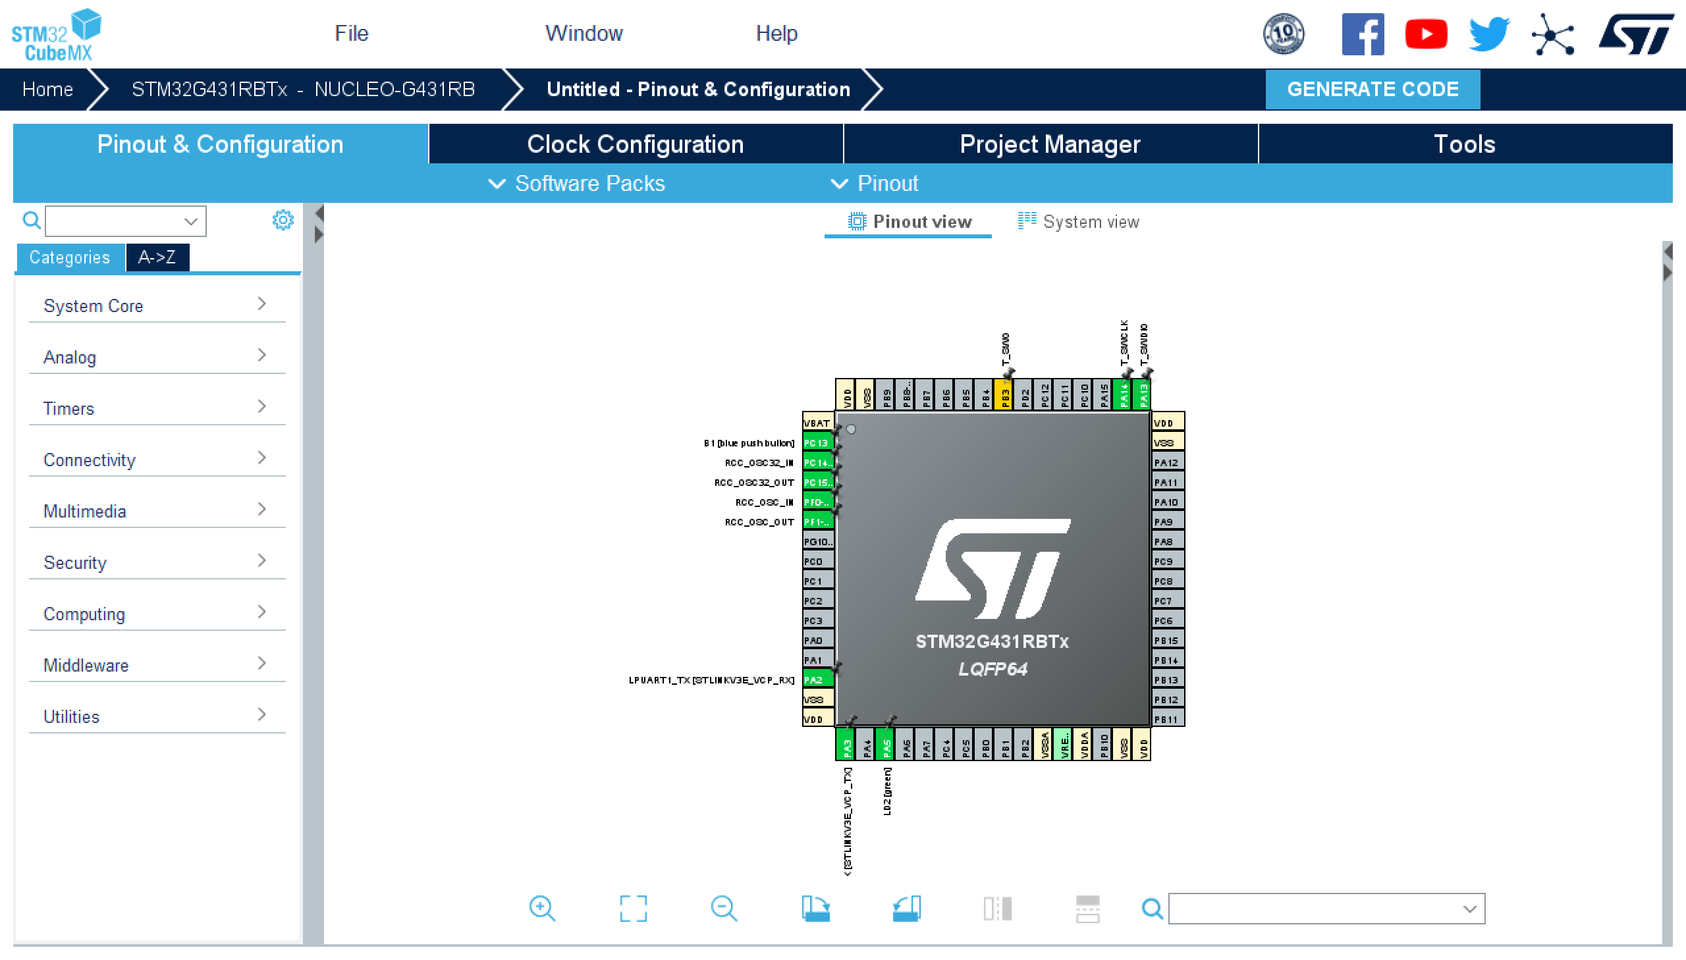Zoom in on the chip pinout
1686x960 pixels.
point(542,909)
